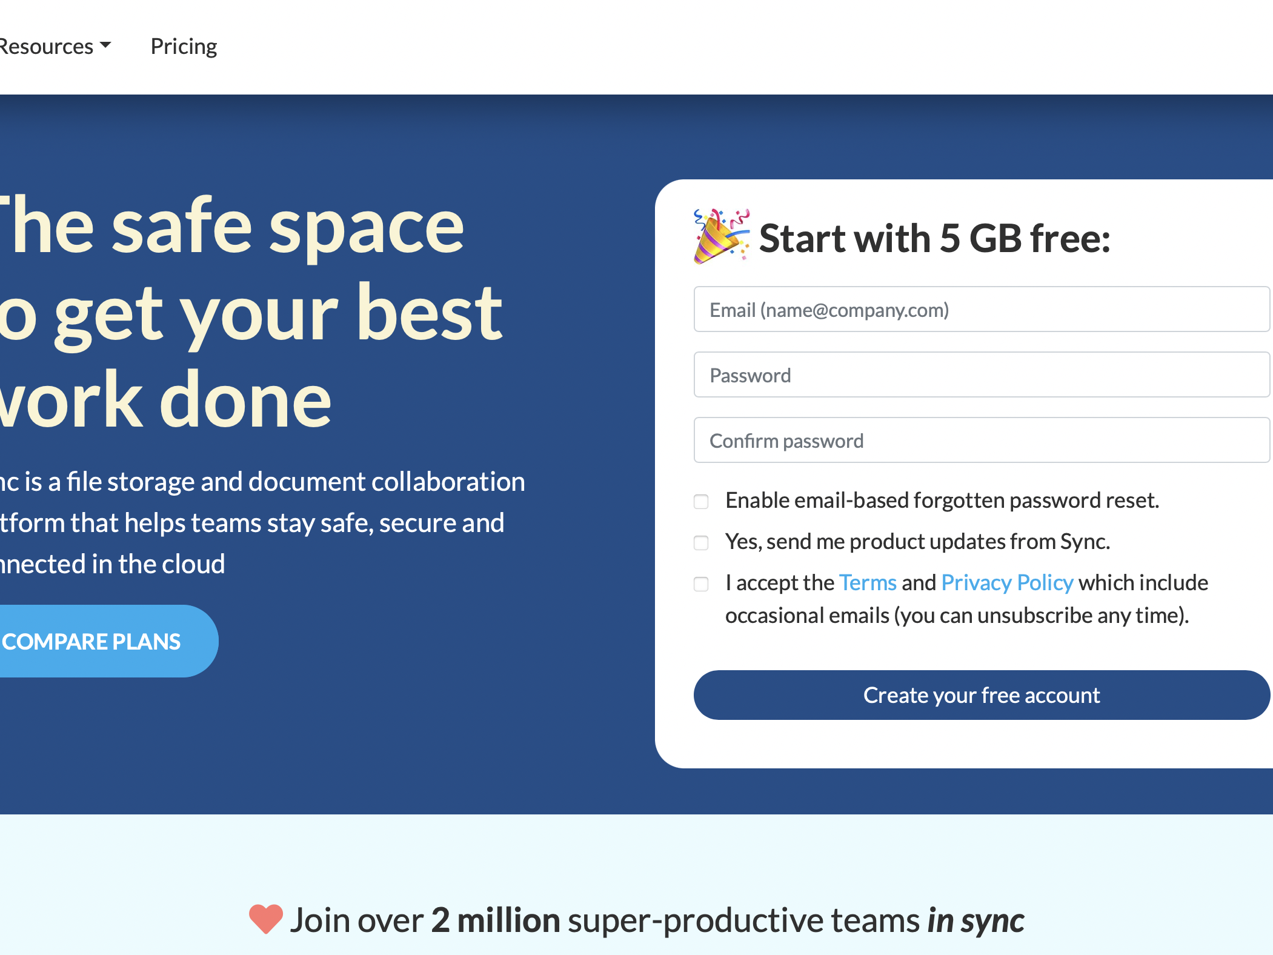The image size is (1273, 955).
Task: Click the red heart icon
Action: click(x=265, y=919)
